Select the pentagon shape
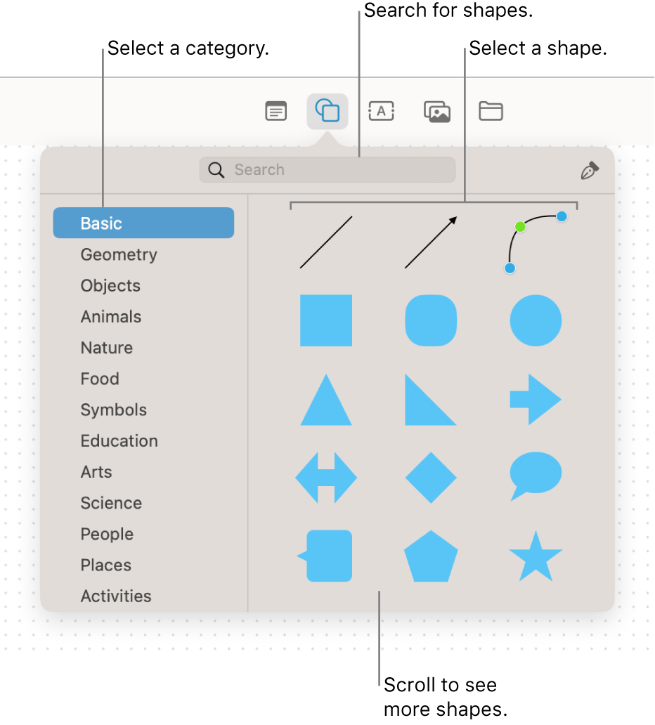 click(x=431, y=554)
